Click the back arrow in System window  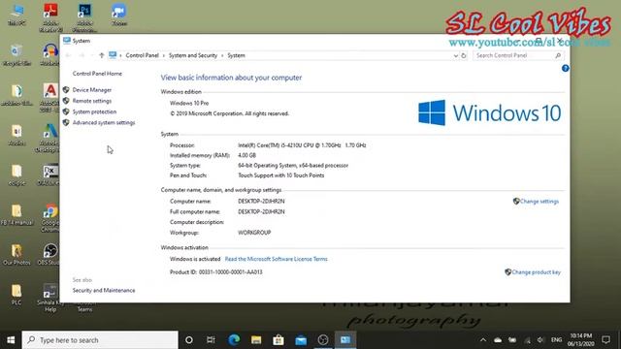pyautogui.click(x=68, y=55)
